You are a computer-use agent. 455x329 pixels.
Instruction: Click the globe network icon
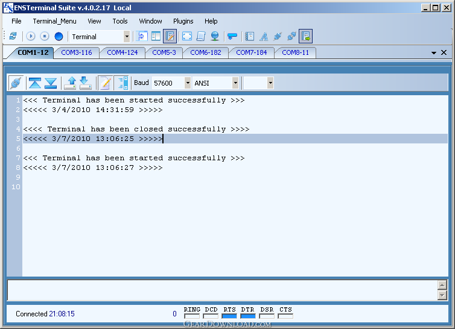point(215,36)
